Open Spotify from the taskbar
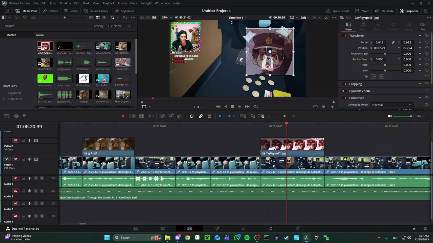Viewport: 433px width, 243px height. click(x=247, y=238)
